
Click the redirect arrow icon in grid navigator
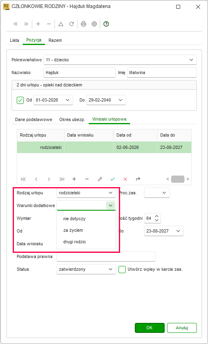click(138, 179)
